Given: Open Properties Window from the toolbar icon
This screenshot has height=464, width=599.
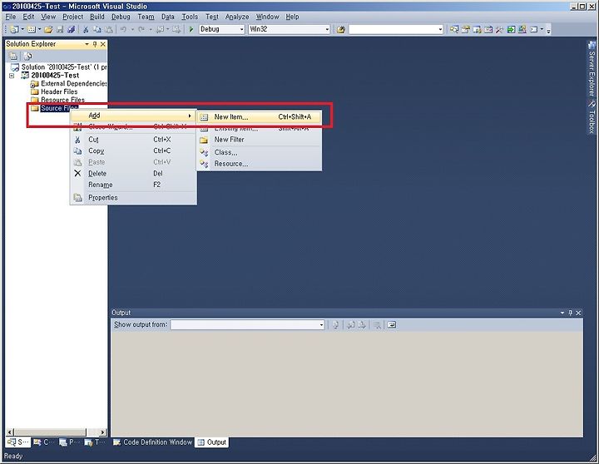Looking at the screenshot, I should tap(465, 29).
